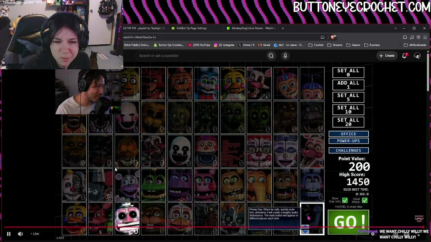Open the Button Eye Crochet bookmark

tap(169, 45)
